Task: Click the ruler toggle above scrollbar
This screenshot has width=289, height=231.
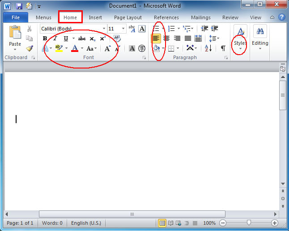Action: [x=283, y=68]
